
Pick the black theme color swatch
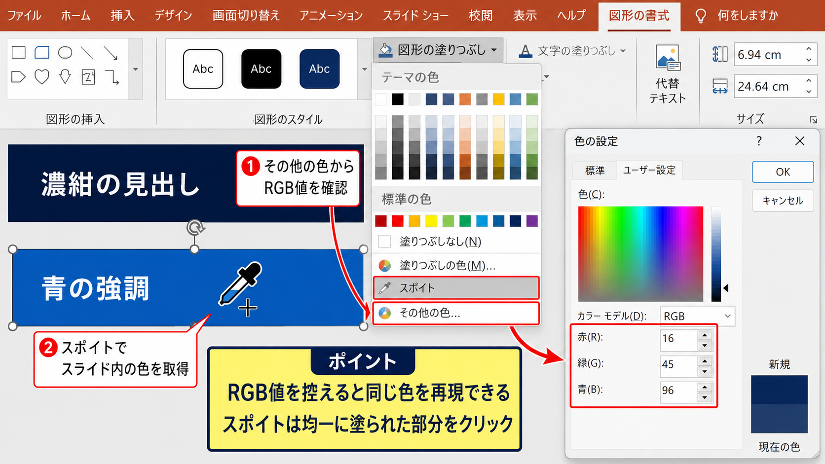(x=398, y=99)
